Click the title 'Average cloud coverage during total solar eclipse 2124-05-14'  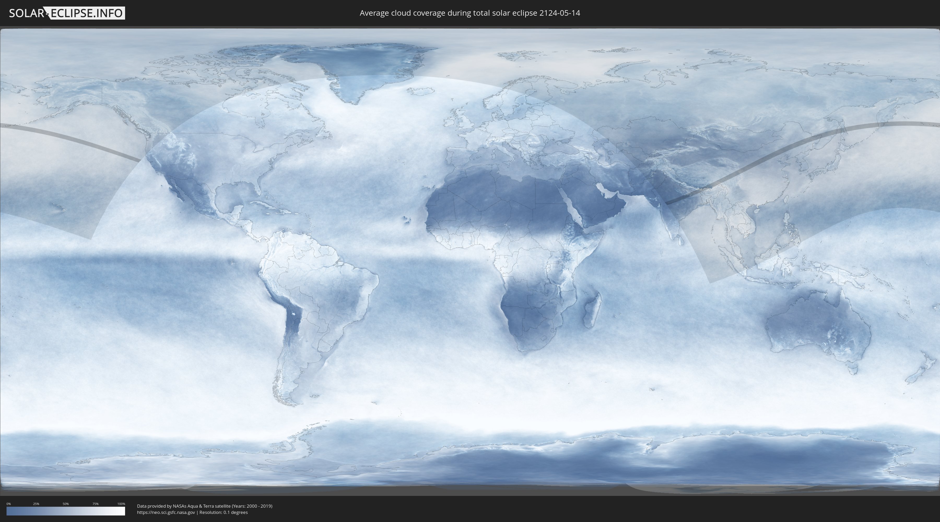[x=470, y=13]
